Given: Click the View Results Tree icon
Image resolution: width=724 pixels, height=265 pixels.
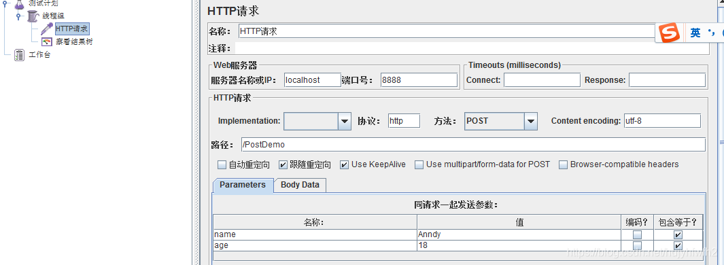Looking at the screenshot, I should point(47,42).
